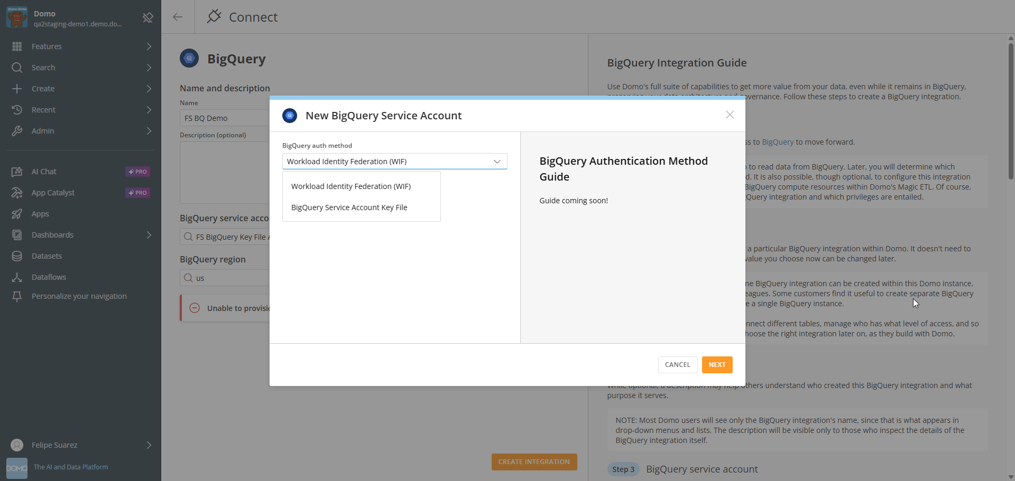Click the Description (optional) text area

click(x=225, y=173)
